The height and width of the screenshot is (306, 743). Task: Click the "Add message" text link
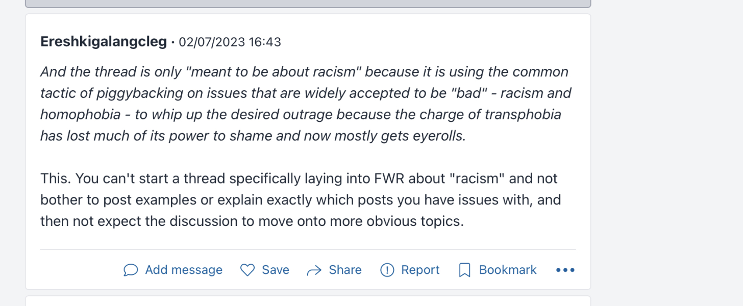click(x=184, y=270)
